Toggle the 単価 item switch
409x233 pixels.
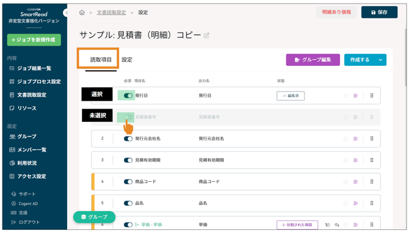[128, 224]
